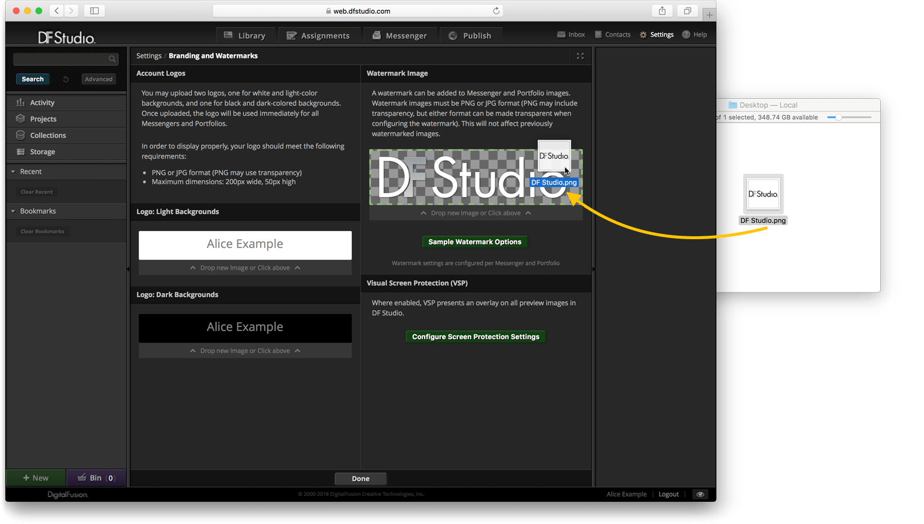The height and width of the screenshot is (524, 924).
Task: Open Configure Screen Protection Settings
Action: tap(476, 337)
